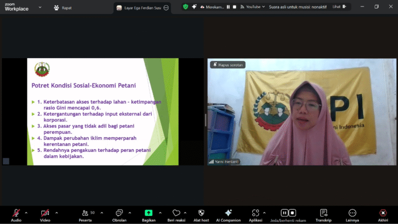Show the Transkrip transcript panel

(x=323, y=213)
